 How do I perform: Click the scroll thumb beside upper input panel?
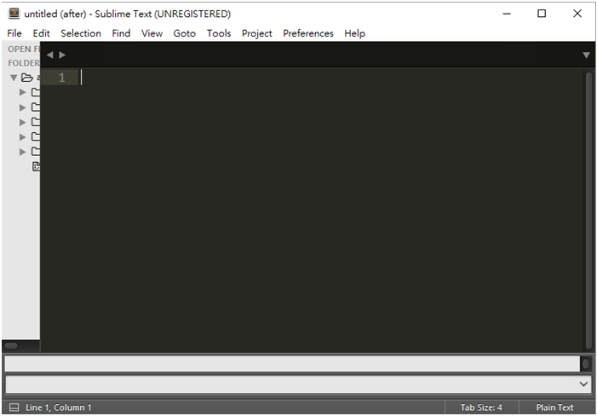586,364
